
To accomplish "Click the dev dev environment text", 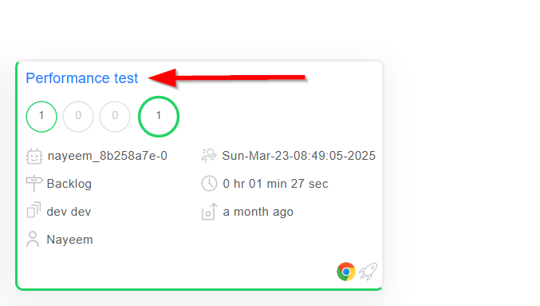I will pos(69,212).
